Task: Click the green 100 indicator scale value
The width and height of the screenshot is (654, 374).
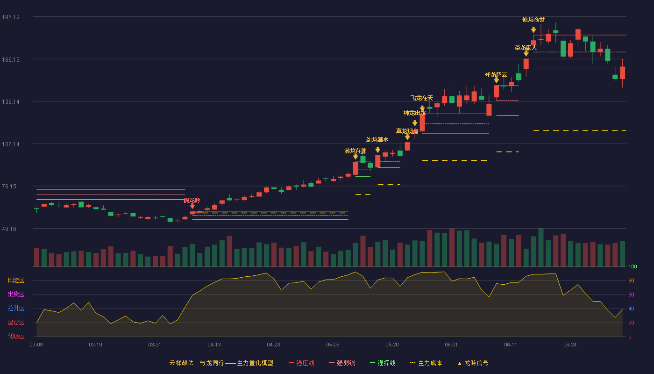Action: [x=633, y=267]
